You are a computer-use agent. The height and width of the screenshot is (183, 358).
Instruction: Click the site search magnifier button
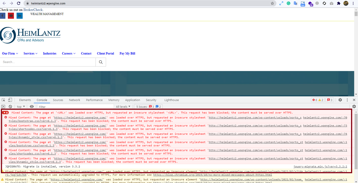[101, 62]
